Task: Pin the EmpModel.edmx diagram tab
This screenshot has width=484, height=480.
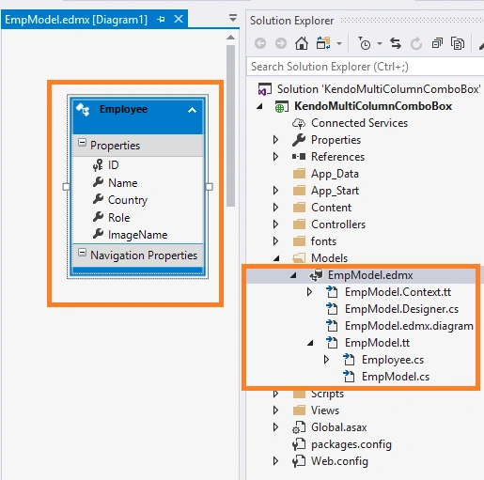Action: (161, 20)
